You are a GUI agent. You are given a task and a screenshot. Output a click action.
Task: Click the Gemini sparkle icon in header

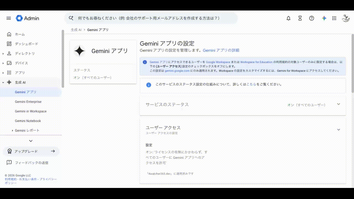pos(324,18)
